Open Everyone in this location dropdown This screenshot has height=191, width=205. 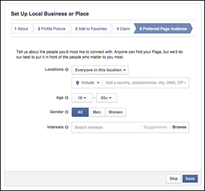[100, 70]
